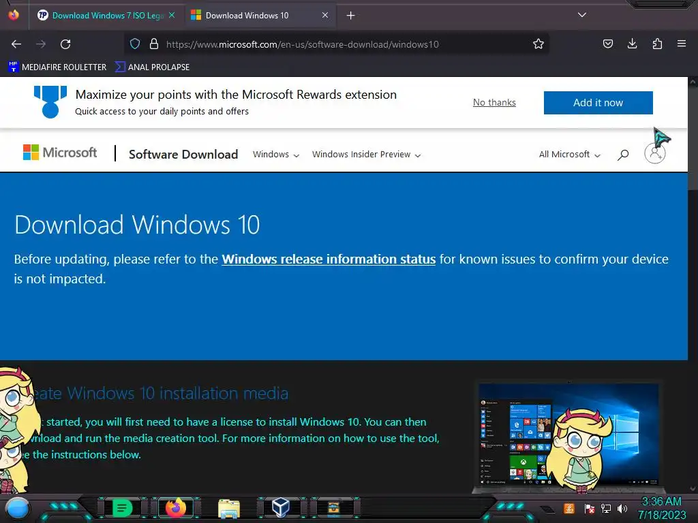Switch to the Download Windows 7 ISO tab
Screen dimensions: 698x523
click(x=106, y=16)
